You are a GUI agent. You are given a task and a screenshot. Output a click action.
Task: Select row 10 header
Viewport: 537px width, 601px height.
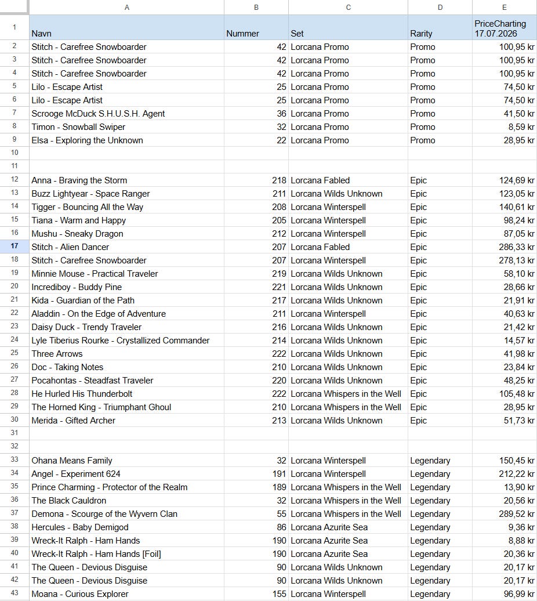pos(14,153)
